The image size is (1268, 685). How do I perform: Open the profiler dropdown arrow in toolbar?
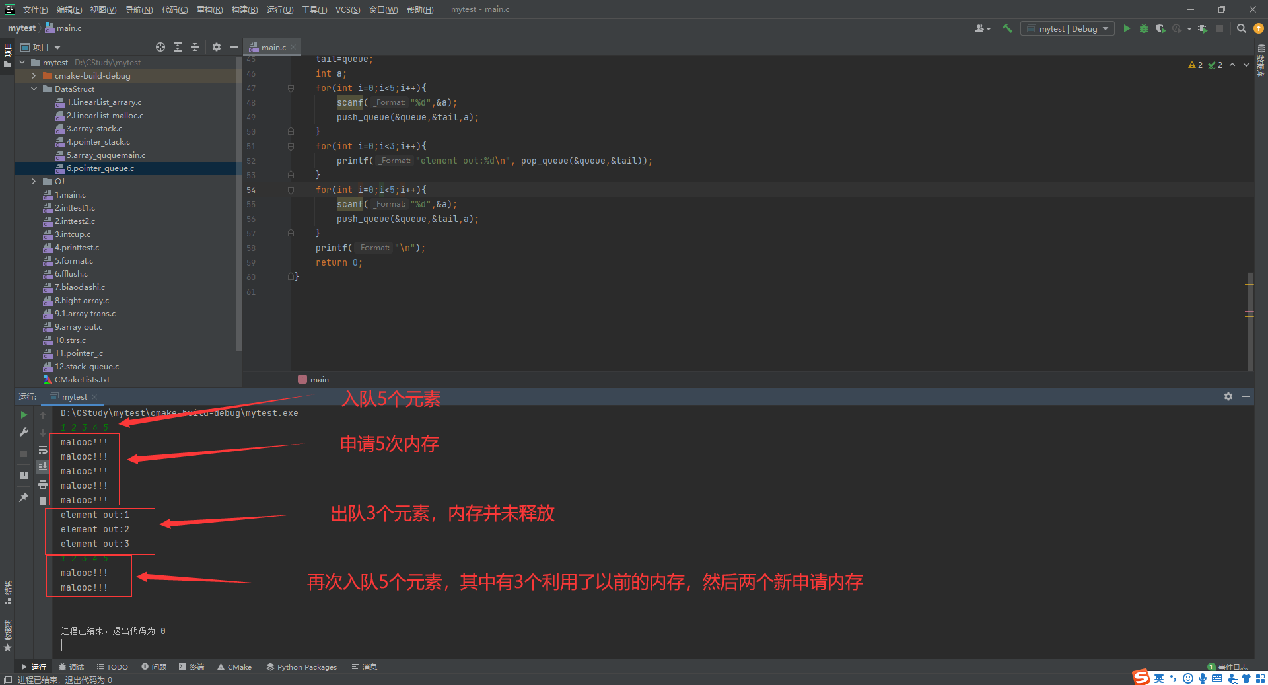1189,28
